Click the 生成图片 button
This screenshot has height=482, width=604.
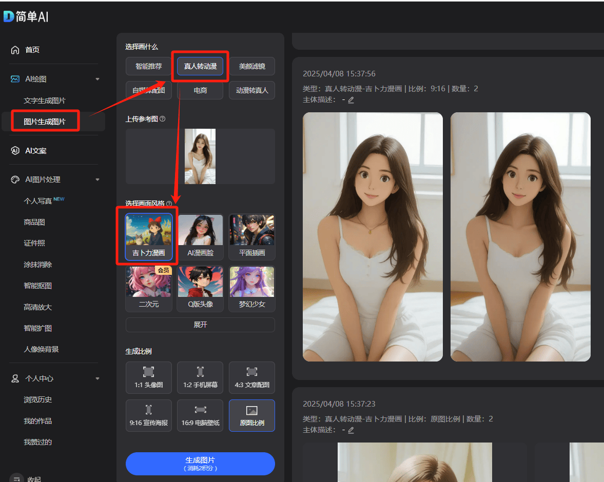pos(200,464)
